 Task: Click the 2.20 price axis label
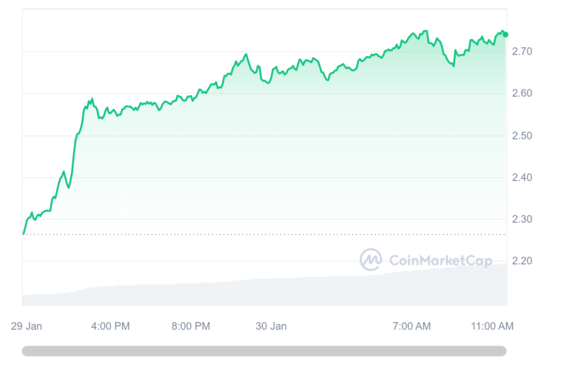(x=522, y=261)
